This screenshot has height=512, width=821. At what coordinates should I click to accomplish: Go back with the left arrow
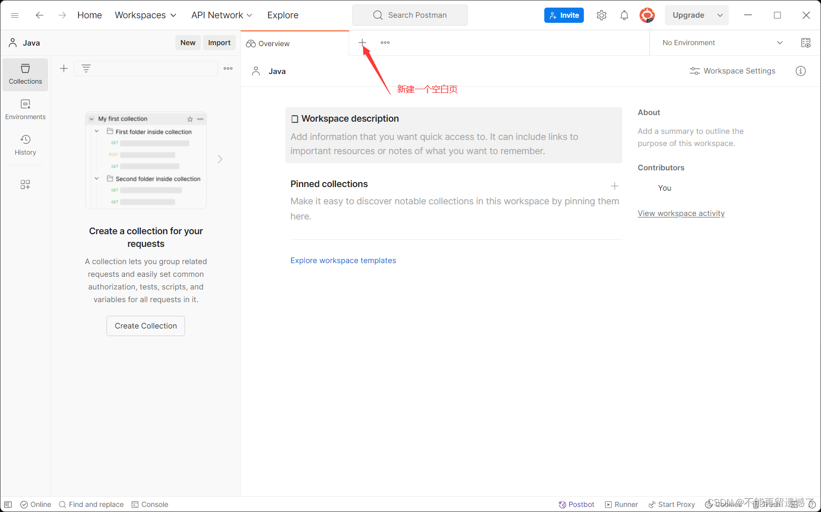click(40, 15)
